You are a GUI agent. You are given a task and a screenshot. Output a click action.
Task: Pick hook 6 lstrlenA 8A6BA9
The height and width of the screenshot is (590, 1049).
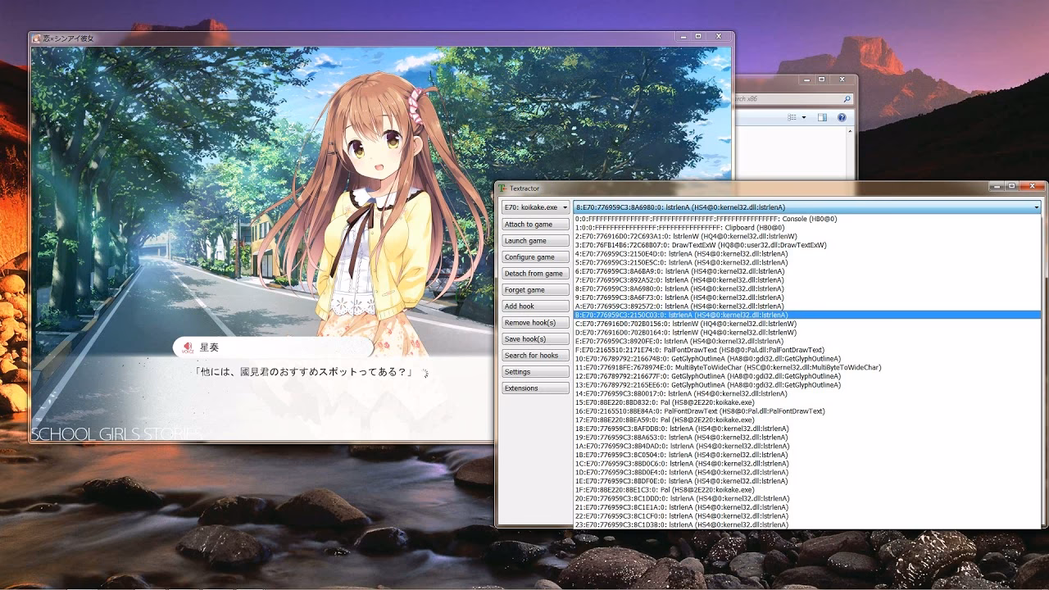807,271
